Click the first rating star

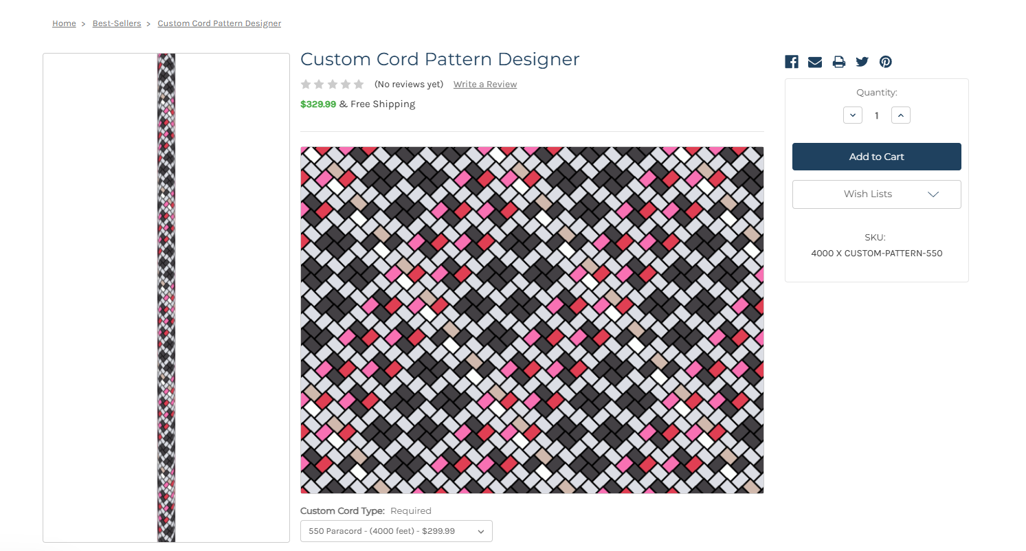coord(306,85)
